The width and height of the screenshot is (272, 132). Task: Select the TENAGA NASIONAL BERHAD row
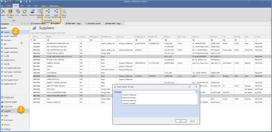point(57,95)
